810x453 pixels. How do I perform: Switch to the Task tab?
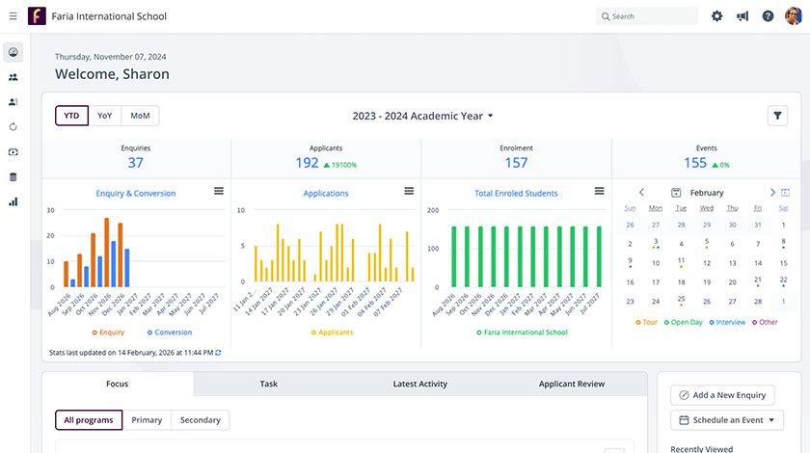point(269,384)
